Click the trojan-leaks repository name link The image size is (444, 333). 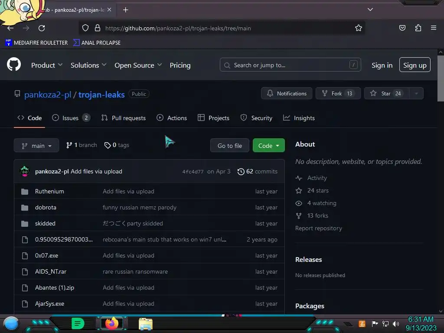[x=101, y=95]
